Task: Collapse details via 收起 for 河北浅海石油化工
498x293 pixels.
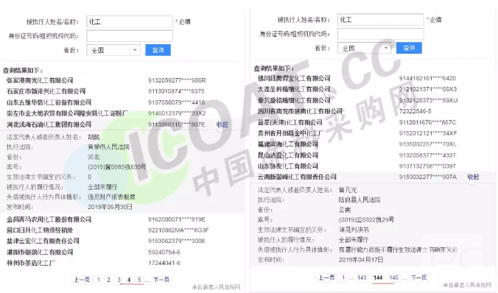Action: click(x=222, y=124)
